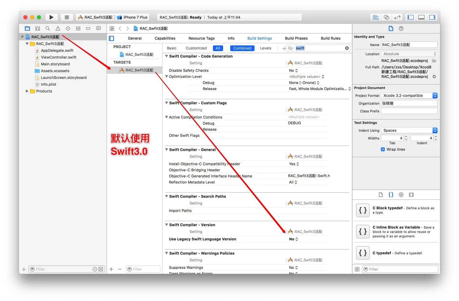Show only All build settings
The image size is (459, 301).
point(218,48)
